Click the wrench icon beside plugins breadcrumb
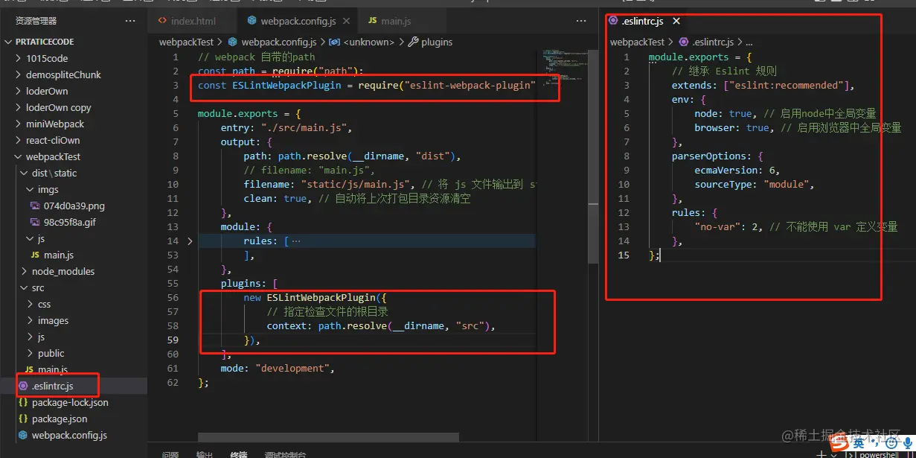The height and width of the screenshot is (458, 916). tap(414, 42)
